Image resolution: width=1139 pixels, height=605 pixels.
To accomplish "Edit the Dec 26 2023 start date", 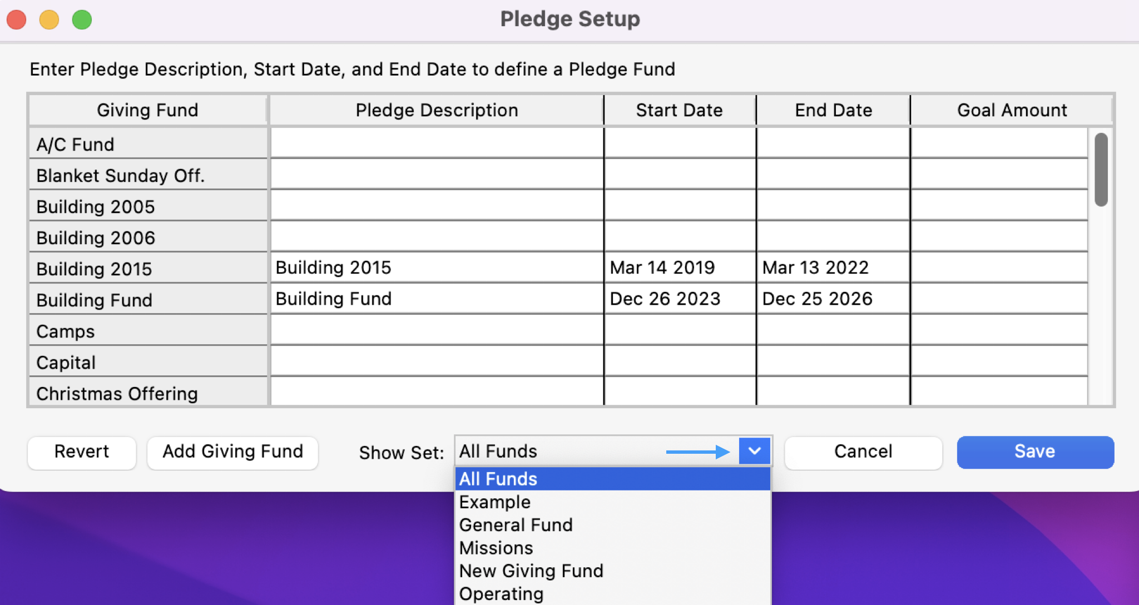I will click(679, 299).
